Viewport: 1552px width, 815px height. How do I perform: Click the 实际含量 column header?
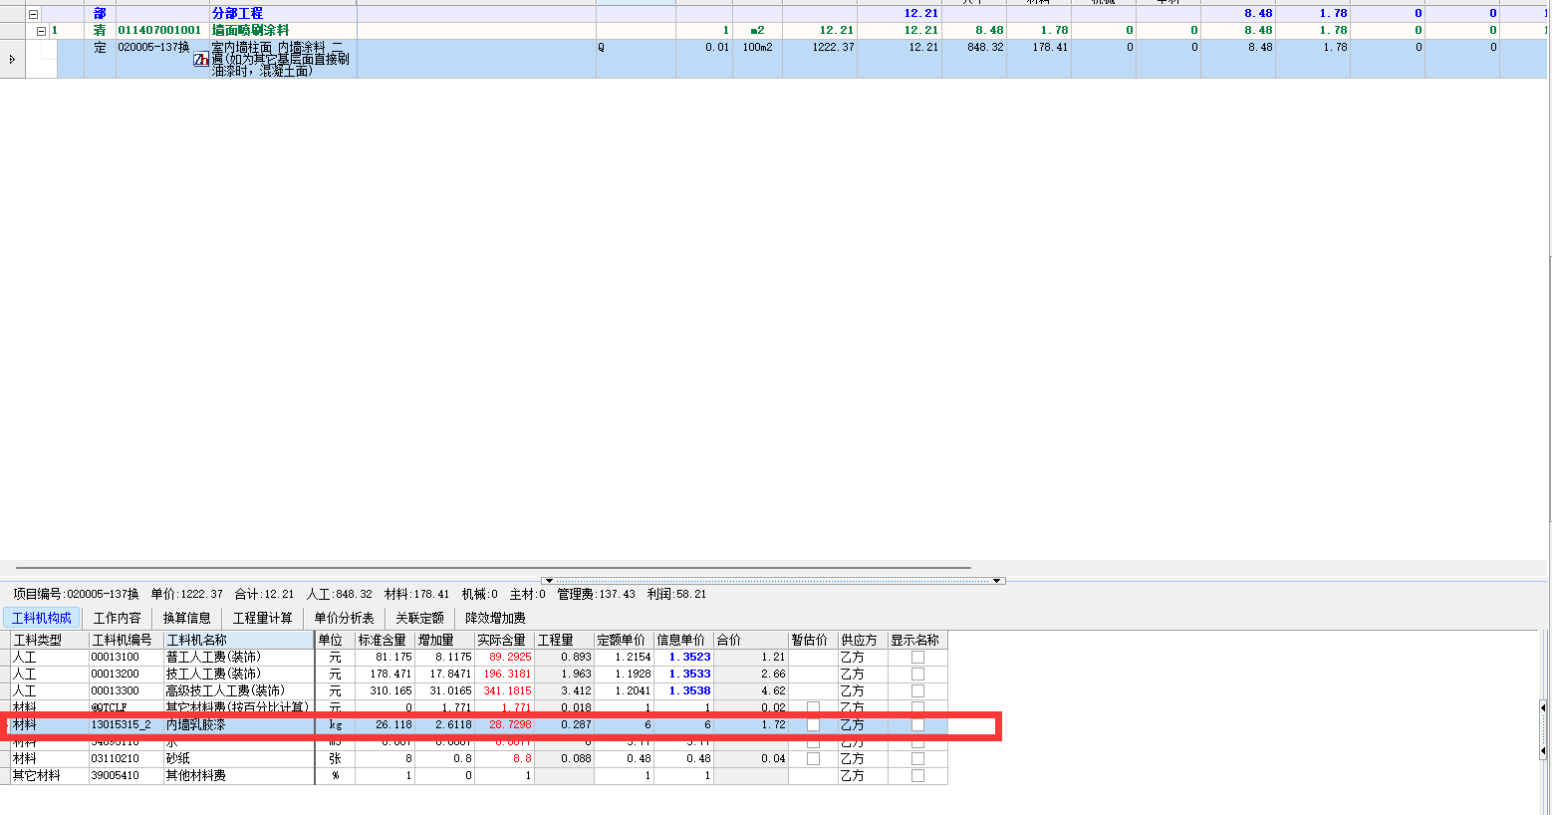(504, 640)
